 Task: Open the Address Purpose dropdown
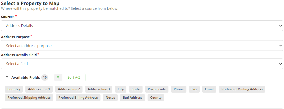[x=142, y=46]
